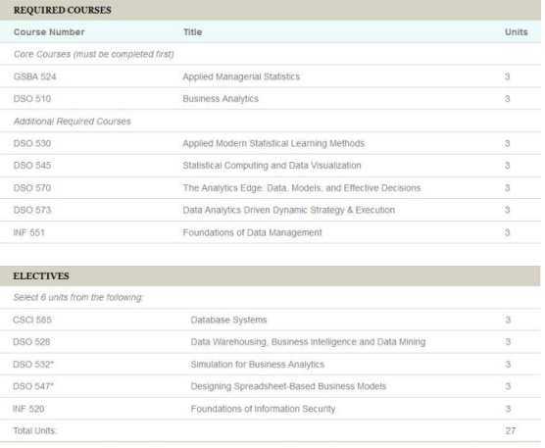The height and width of the screenshot is (448, 545).
Task: Click the Electives section header
Action: tap(41, 276)
